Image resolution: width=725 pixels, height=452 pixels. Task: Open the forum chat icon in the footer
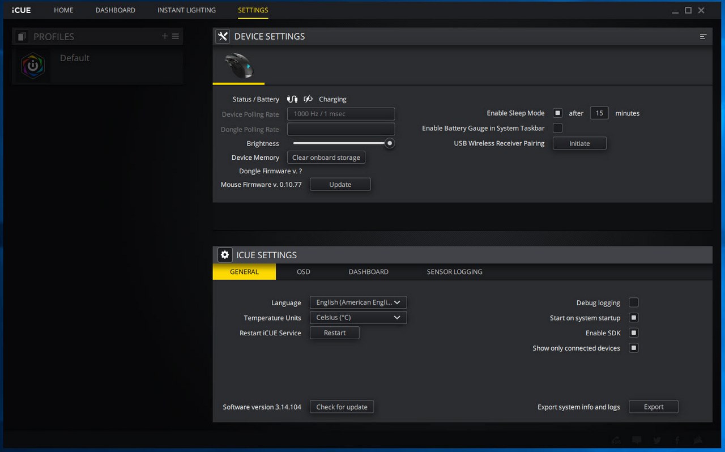637,440
